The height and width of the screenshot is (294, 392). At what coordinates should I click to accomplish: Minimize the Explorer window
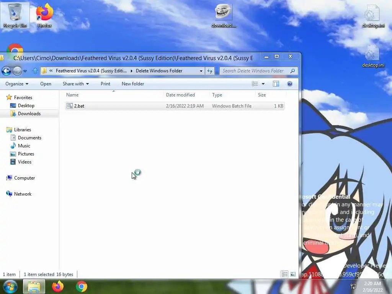point(266,57)
